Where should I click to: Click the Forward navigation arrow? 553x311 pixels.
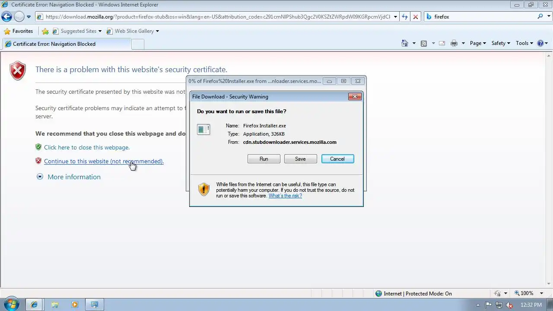point(19,17)
